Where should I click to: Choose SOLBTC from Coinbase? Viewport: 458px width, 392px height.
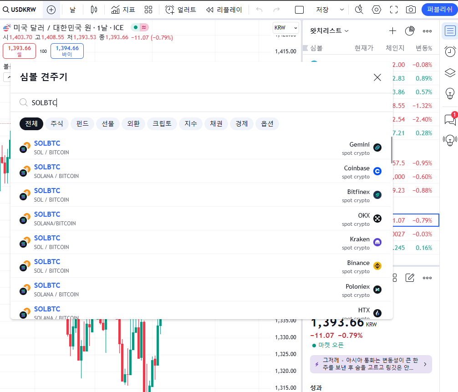pyautogui.click(x=200, y=171)
